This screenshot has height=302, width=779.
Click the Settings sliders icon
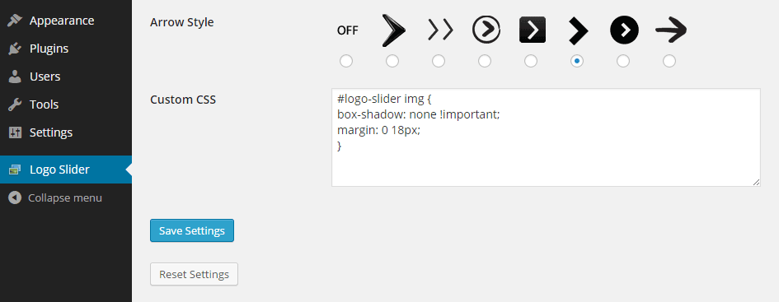(16, 133)
